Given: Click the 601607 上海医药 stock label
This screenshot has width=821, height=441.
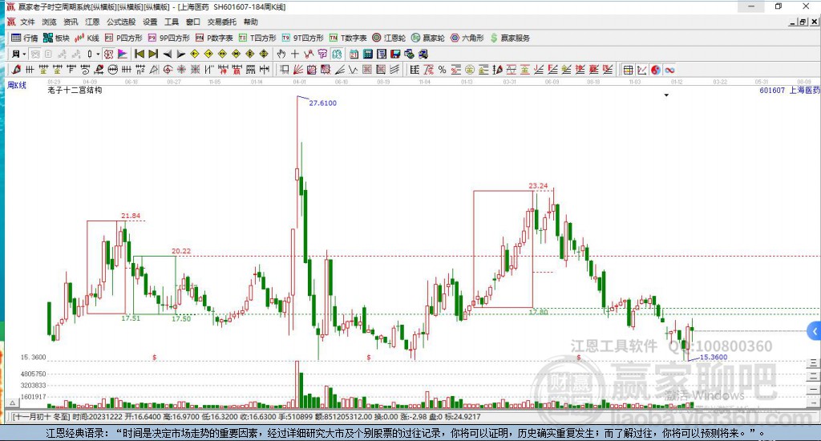Looking at the screenshot, I should click(790, 90).
